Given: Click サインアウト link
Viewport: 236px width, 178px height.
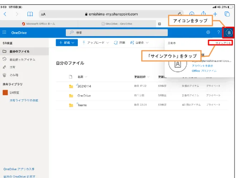Looking at the screenshot, I should tap(223, 43).
